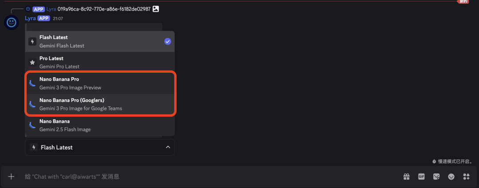Screen dimensions: 479x188
Task: Click the plus attachment button
Action: 12,176
